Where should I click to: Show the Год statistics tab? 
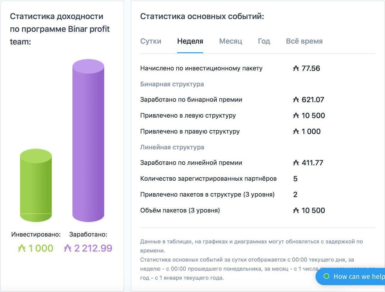click(264, 41)
